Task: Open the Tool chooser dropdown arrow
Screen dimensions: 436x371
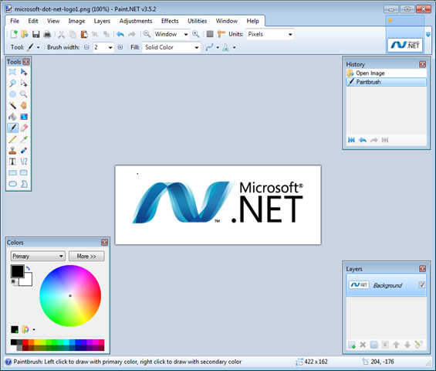Action: click(x=38, y=48)
